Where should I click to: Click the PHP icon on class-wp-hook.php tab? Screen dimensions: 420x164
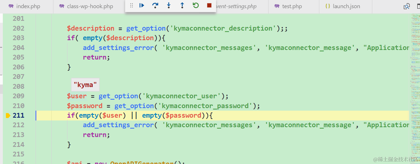click(x=62, y=6)
